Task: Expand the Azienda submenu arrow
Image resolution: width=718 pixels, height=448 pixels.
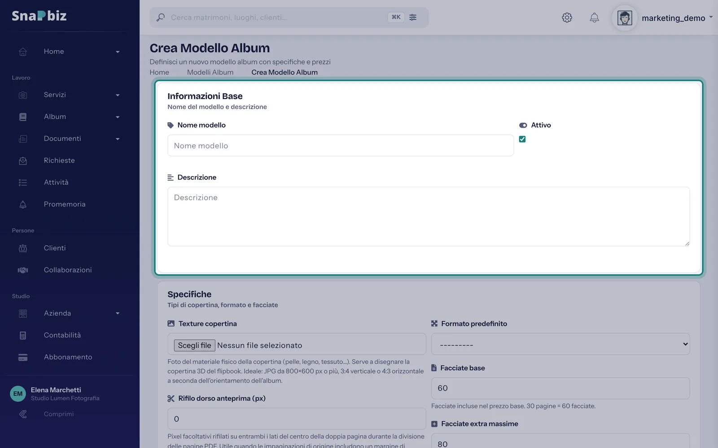Action: [x=118, y=314]
